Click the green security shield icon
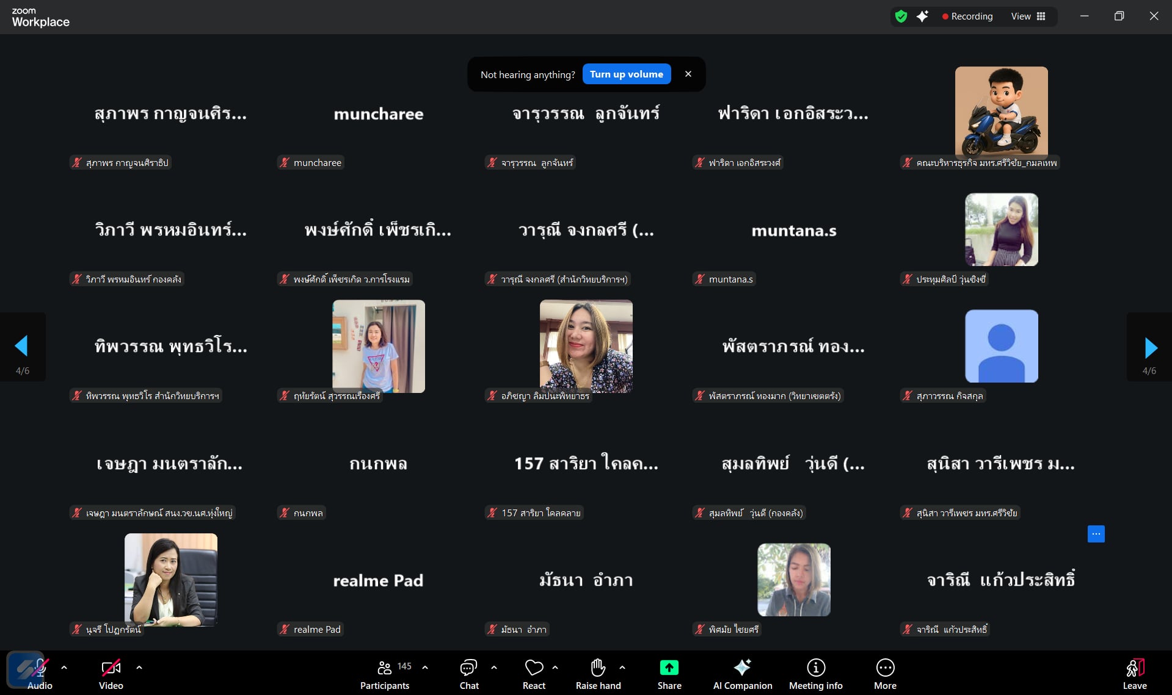1172x695 pixels. 901,16
